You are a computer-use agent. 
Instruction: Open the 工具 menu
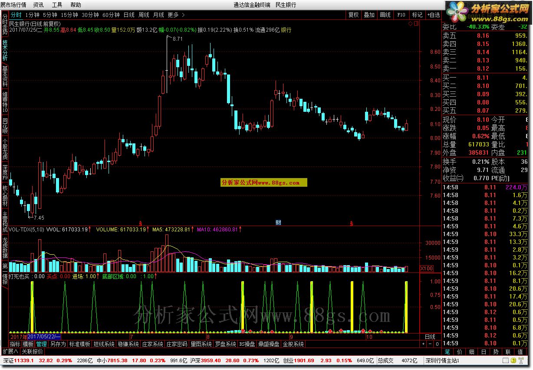click(57, 5)
